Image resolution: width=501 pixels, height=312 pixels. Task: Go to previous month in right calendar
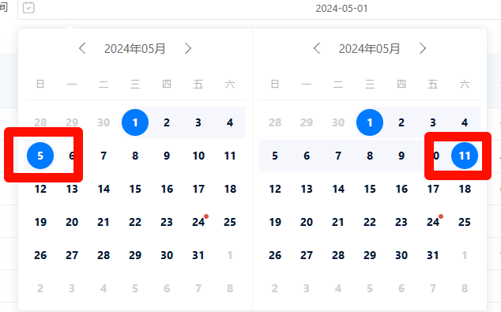pyautogui.click(x=317, y=48)
